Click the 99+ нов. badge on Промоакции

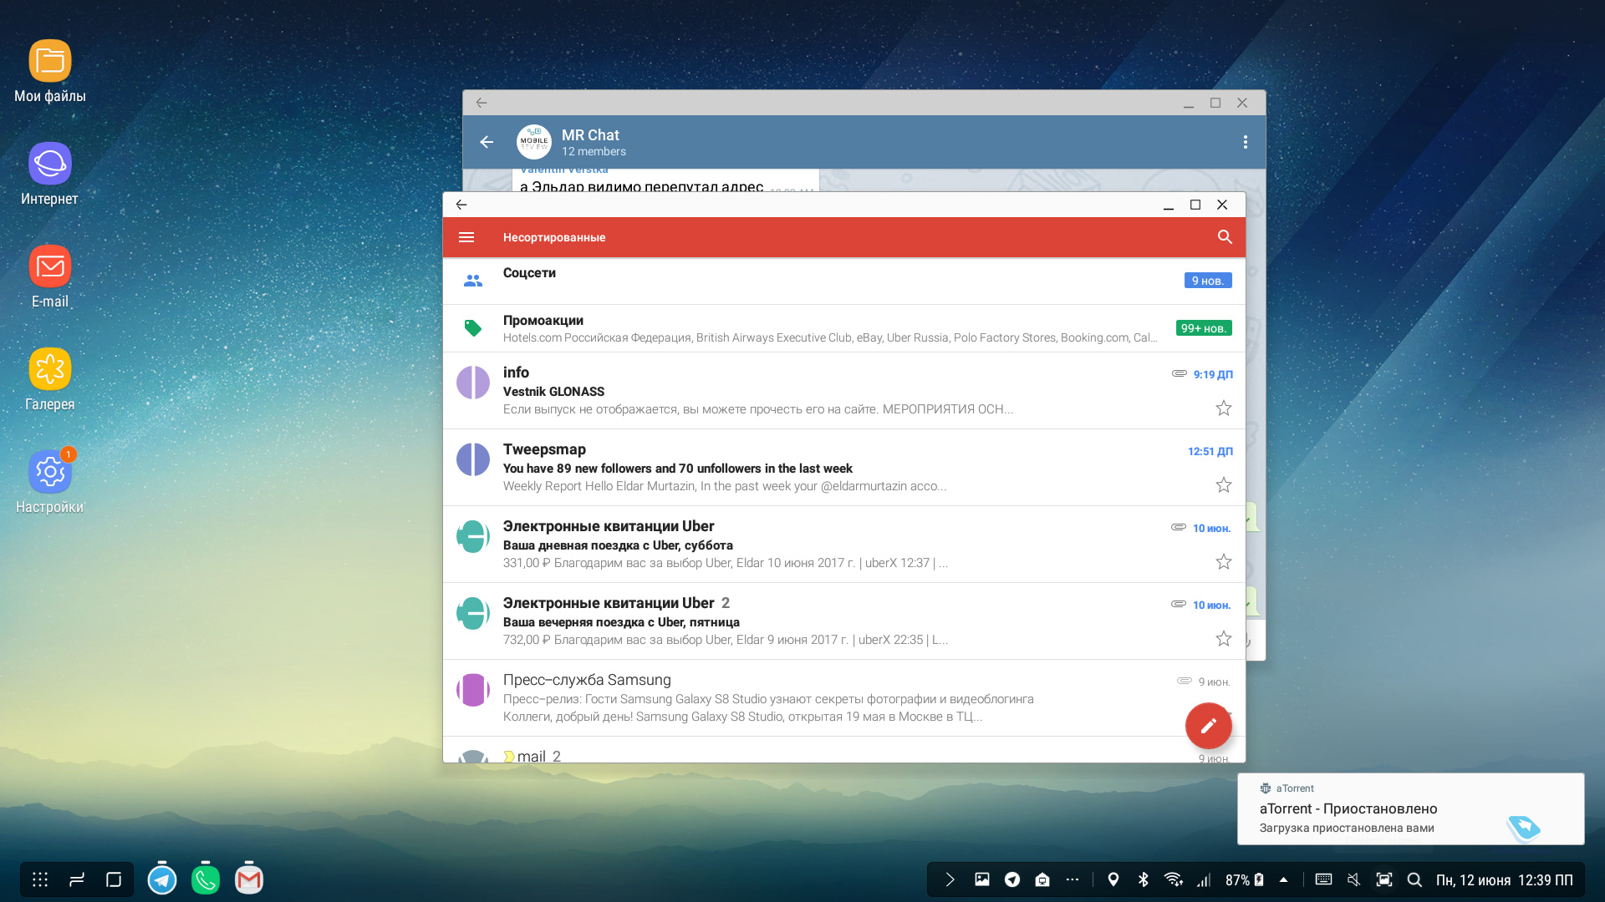[1204, 328]
